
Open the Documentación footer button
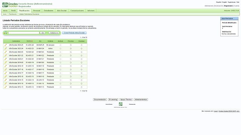pyautogui.click(x=100, y=99)
